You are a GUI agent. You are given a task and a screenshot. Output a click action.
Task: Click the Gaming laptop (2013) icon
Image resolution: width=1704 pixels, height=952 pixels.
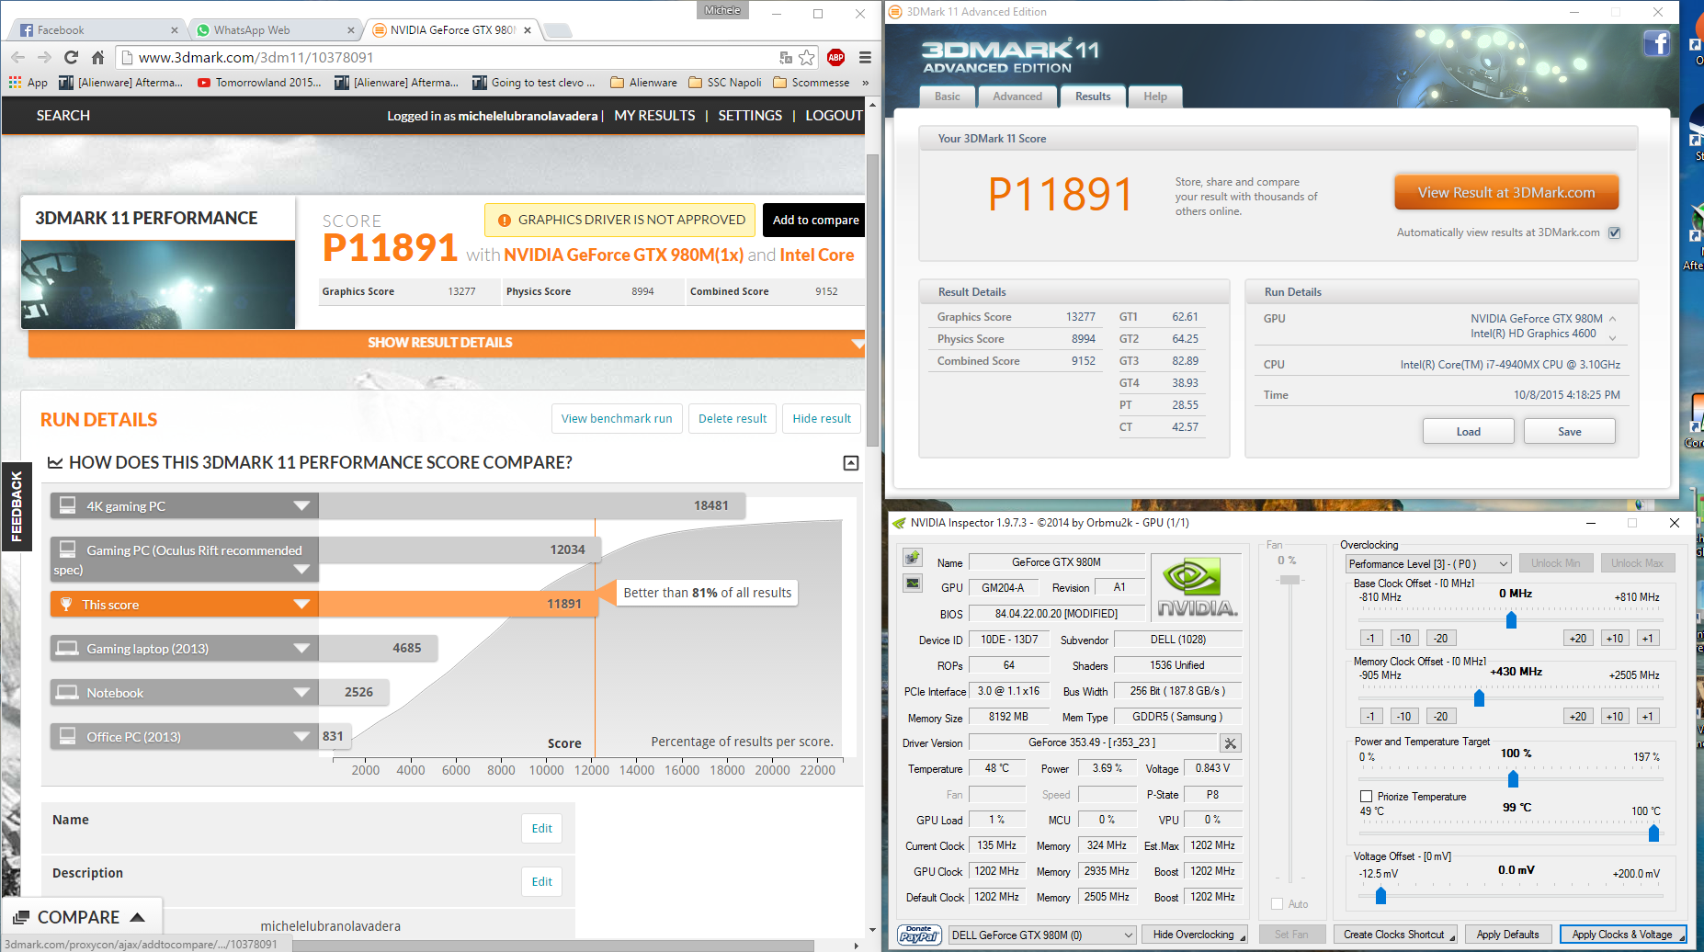click(x=67, y=649)
